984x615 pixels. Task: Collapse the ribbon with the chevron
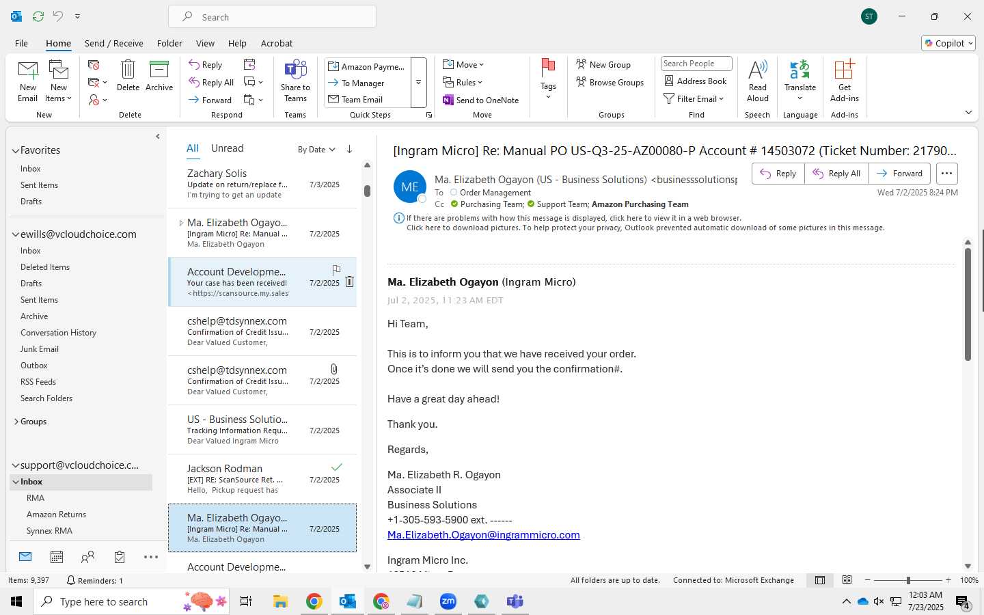(x=968, y=112)
